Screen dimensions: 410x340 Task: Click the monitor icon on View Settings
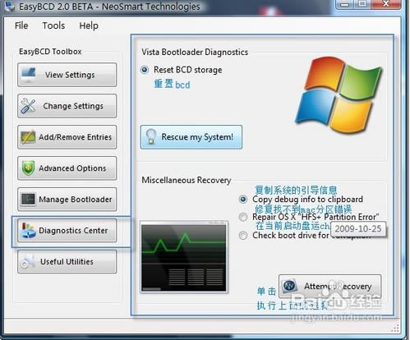[29, 75]
